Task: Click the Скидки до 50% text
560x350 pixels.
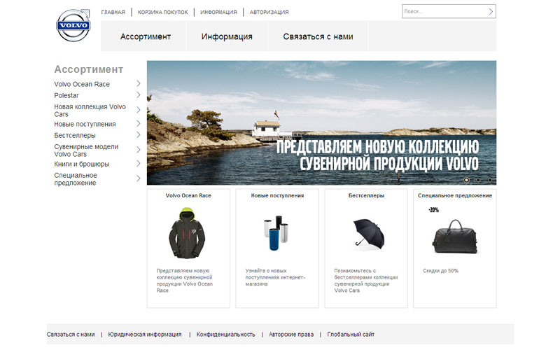Action: click(x=441, y=271)
